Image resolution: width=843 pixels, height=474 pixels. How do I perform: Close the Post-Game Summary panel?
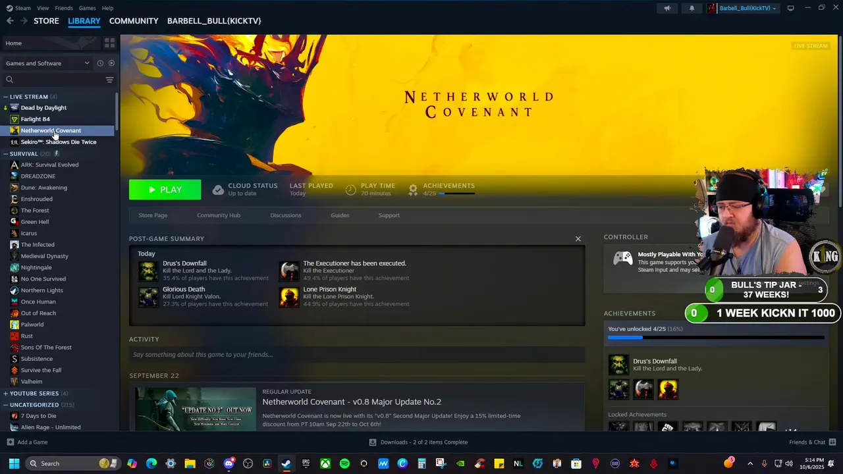(x=578, y=239)
